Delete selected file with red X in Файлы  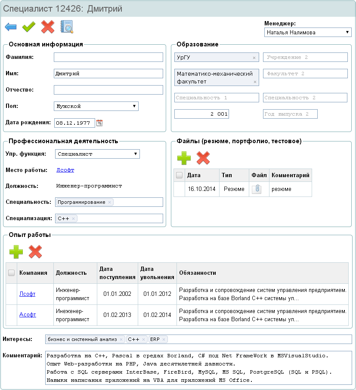[x=203, y=158]
